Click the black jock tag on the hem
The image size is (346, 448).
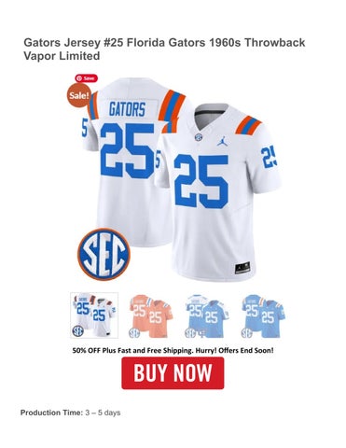tap(243, 268)
